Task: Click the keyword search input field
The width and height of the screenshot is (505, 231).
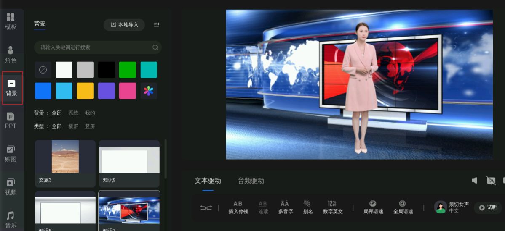Action: pos(95,47)
